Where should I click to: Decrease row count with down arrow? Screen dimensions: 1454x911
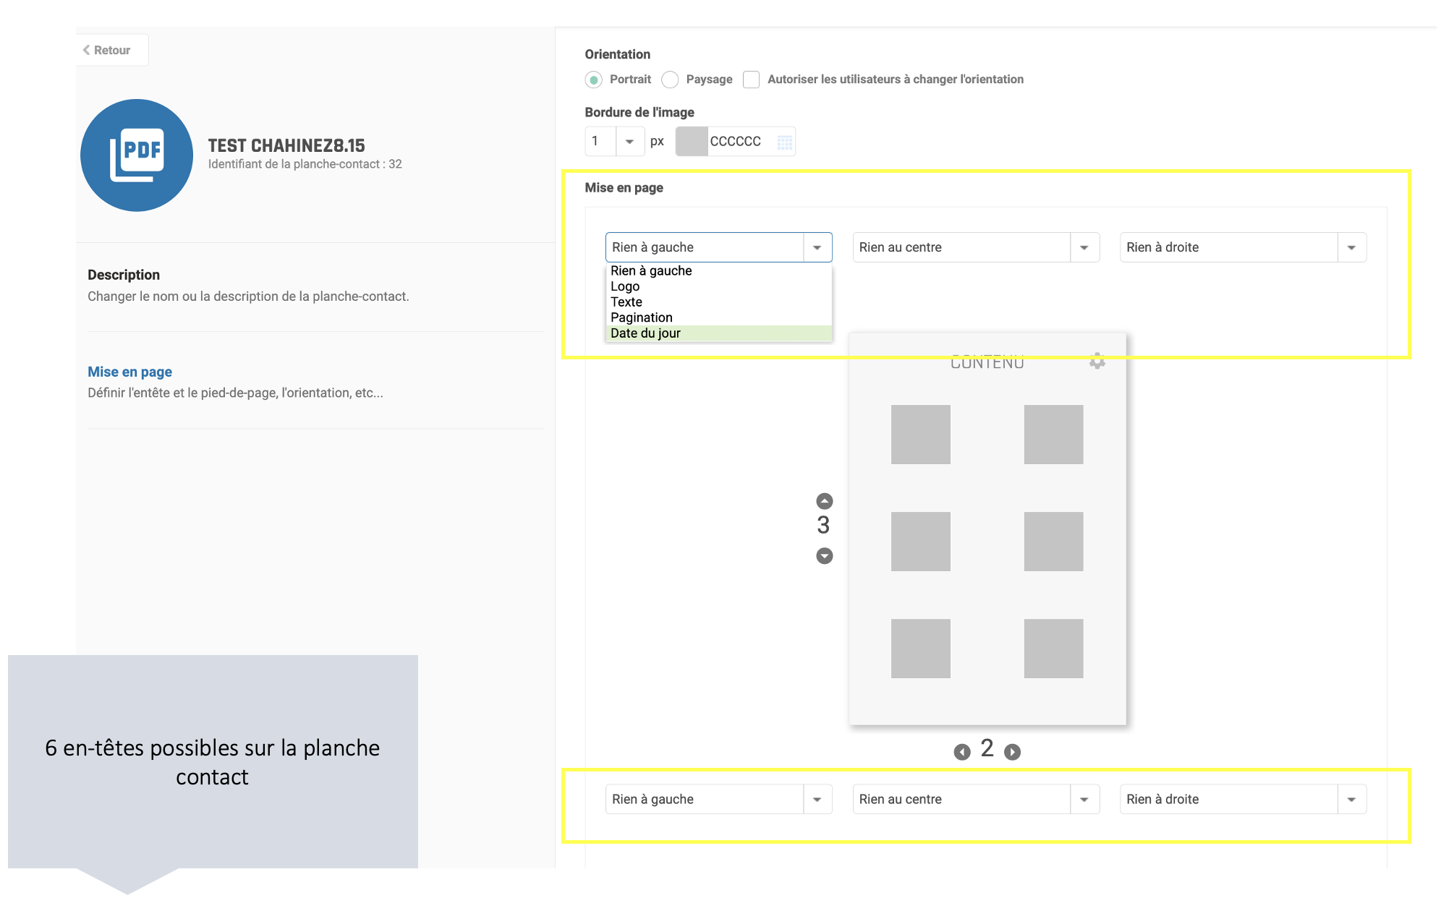[x=824, y=555]
